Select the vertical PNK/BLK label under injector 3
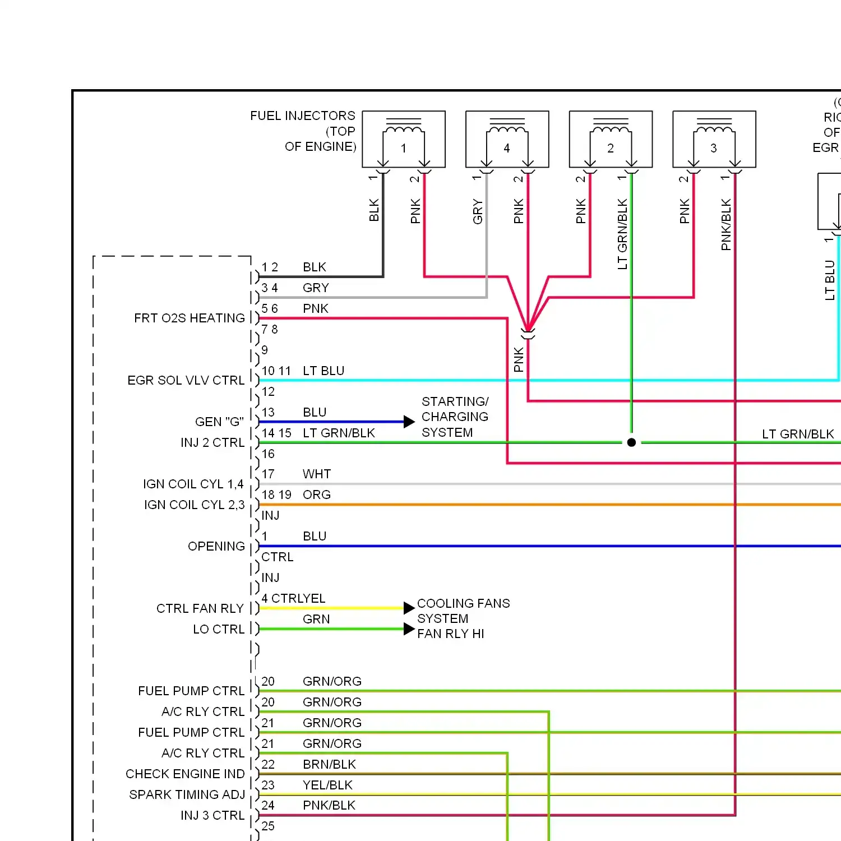The width and height of the screenshot is (841, 841). (726, 224)
